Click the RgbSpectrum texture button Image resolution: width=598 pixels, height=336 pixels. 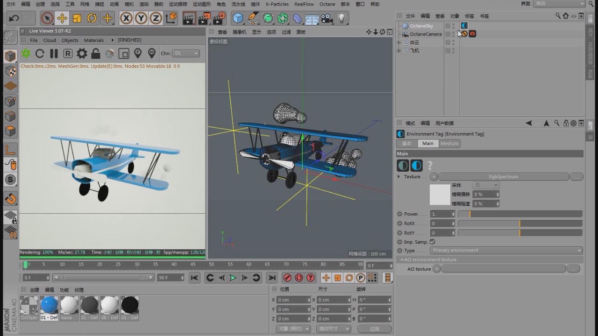503,177
